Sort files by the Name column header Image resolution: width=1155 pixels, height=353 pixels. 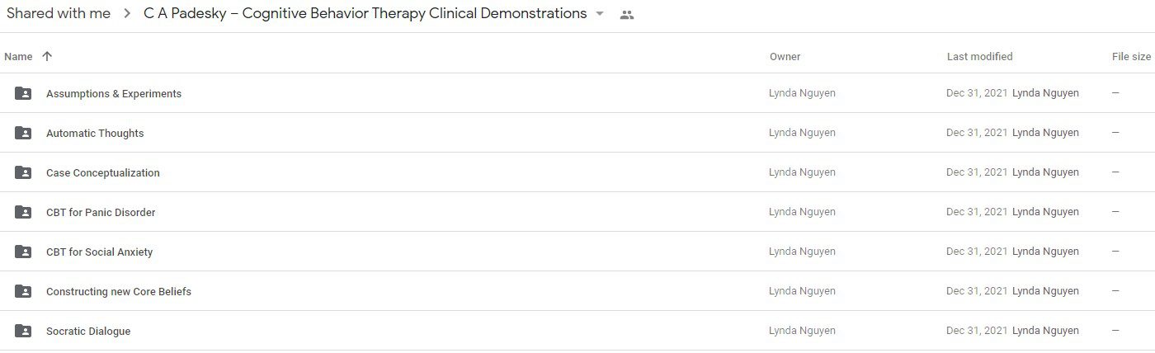[18, 56]
